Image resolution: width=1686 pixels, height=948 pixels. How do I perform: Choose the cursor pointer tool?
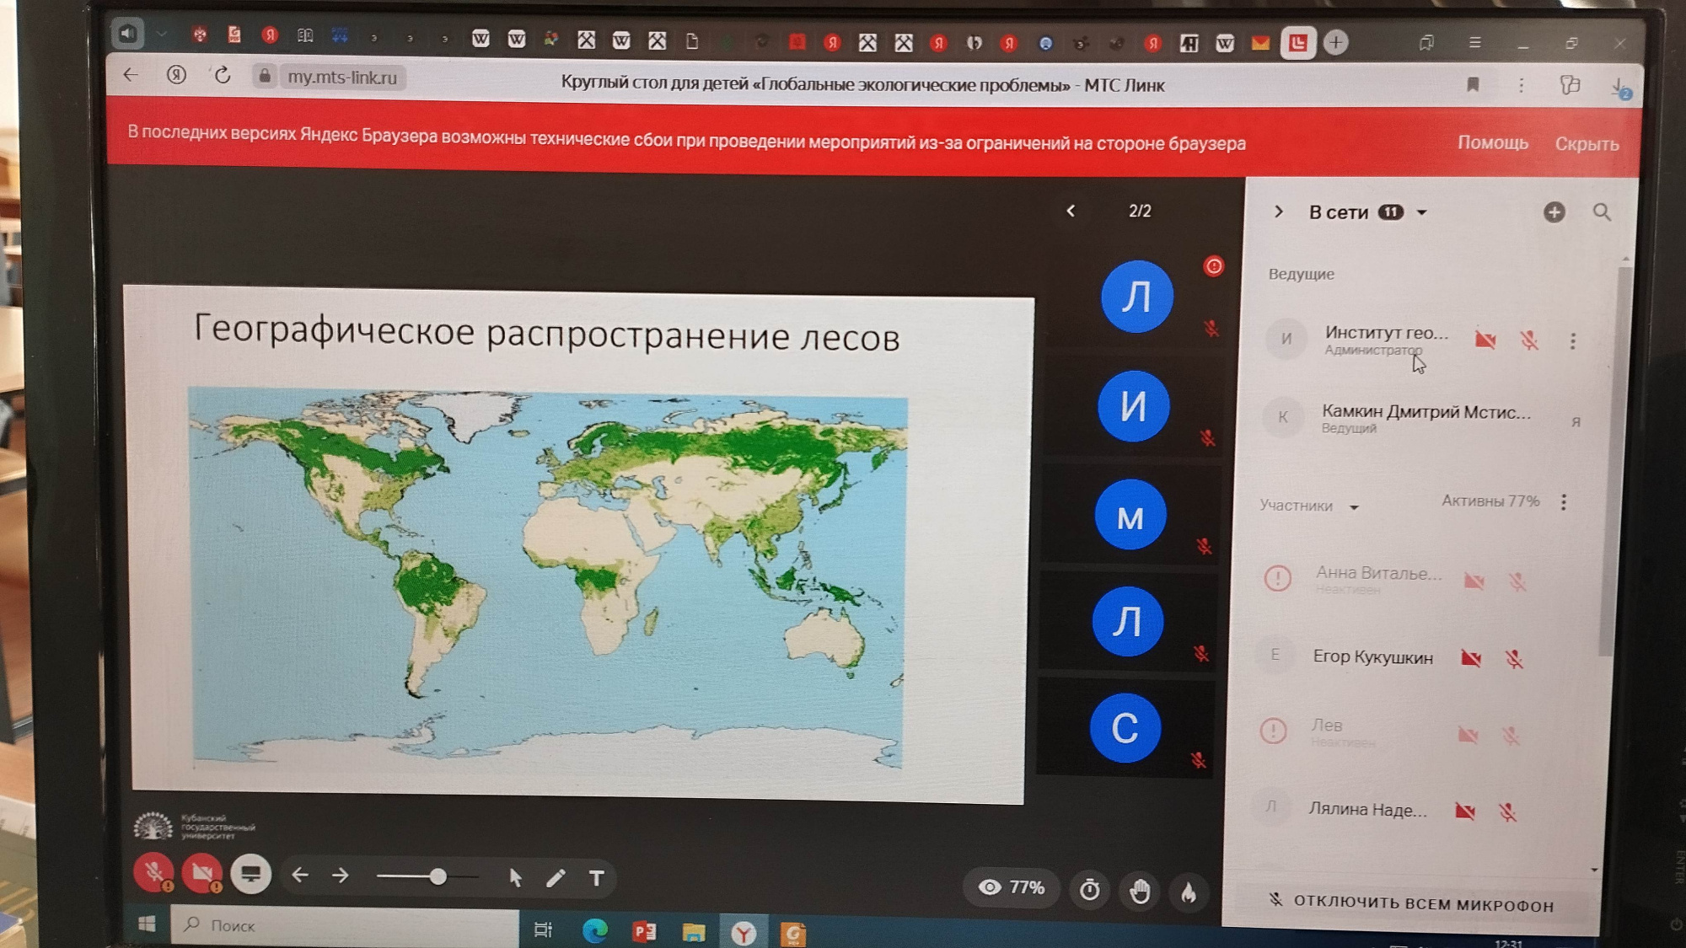point(515,878)
